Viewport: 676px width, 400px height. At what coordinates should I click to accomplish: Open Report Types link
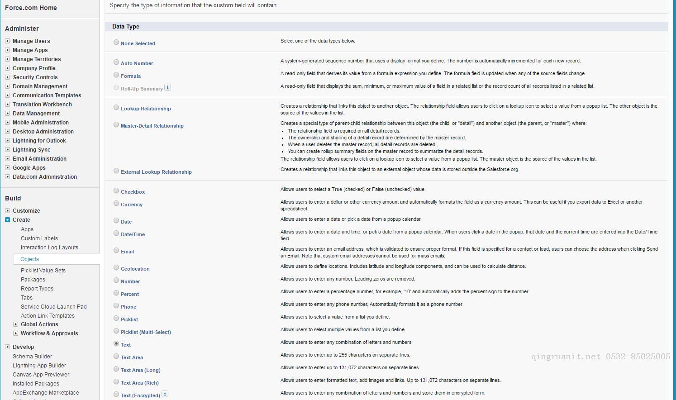tap(37, 289)
